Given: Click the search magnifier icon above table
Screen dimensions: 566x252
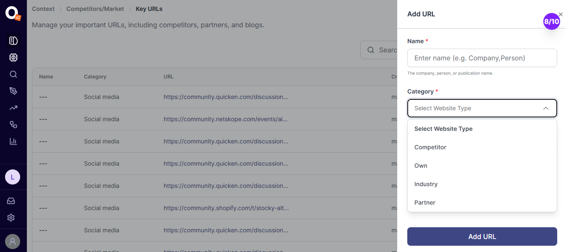Looking at the screenshot, I should [x=371, y=50].
